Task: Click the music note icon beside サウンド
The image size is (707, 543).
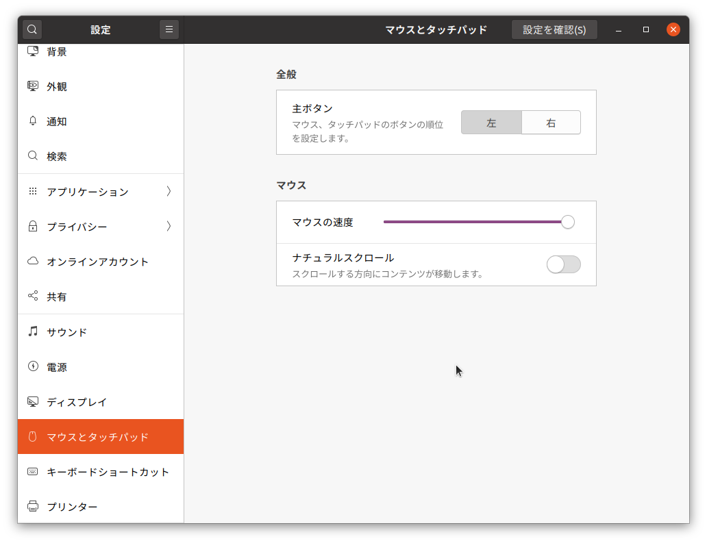Action: (x=33, y=331)
